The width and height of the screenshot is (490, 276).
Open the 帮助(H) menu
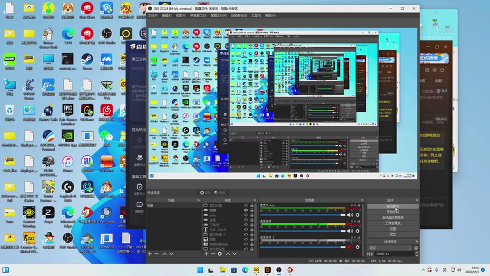270,15
